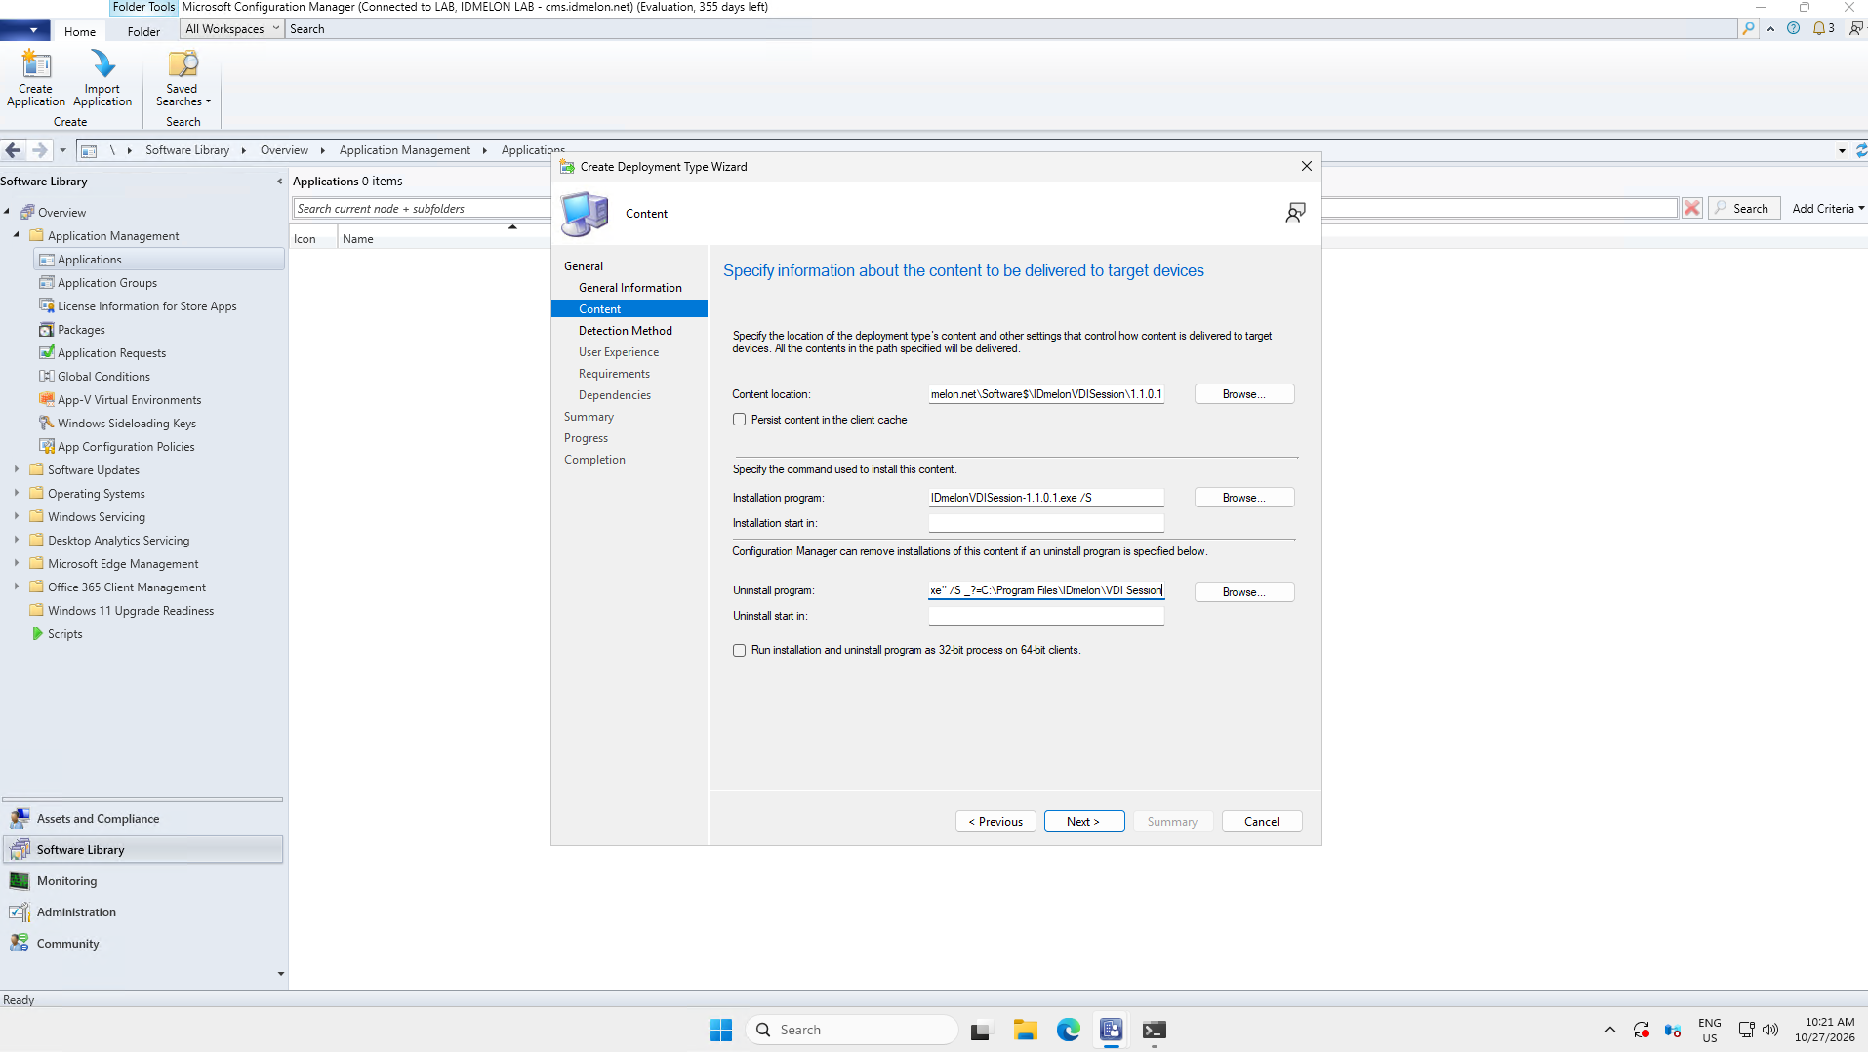Go to Detection Method wizard step

[626, 331]
